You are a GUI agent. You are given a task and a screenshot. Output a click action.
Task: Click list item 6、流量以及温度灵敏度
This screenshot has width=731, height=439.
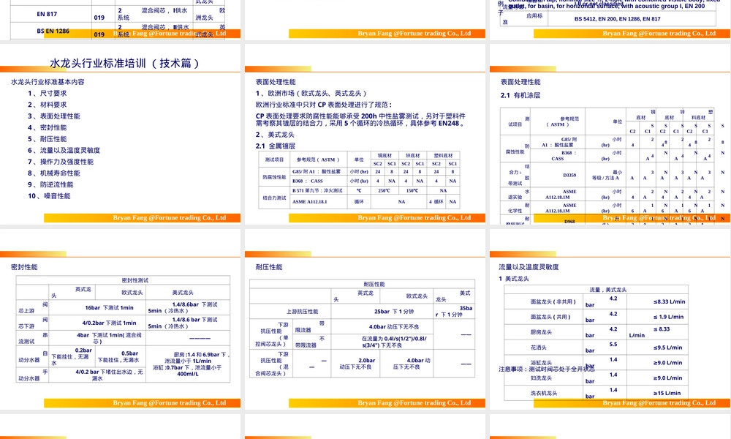point(64,150)
